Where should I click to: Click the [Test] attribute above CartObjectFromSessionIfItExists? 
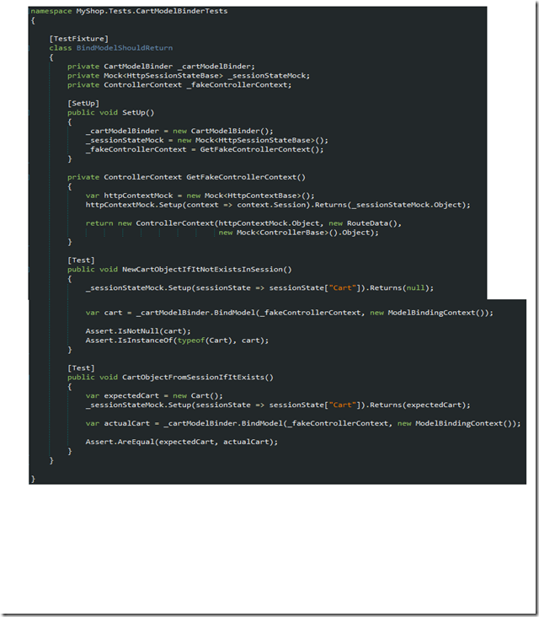pyautogui.click(x=81, y=368)
